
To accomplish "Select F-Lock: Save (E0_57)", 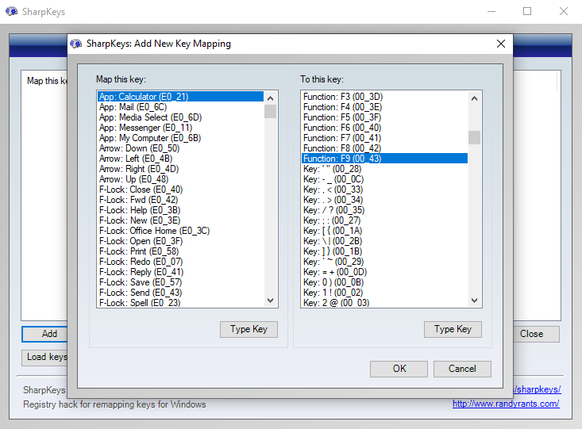I will pos(181,282).
